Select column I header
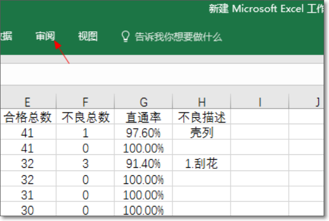The height and width of the screenshot is (221, 329). (x=260, y=102)
